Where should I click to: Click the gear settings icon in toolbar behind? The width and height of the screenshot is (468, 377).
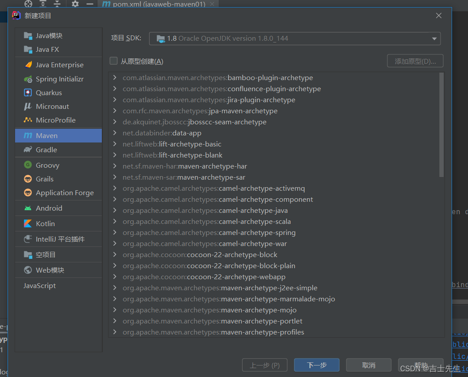(75, 4)
